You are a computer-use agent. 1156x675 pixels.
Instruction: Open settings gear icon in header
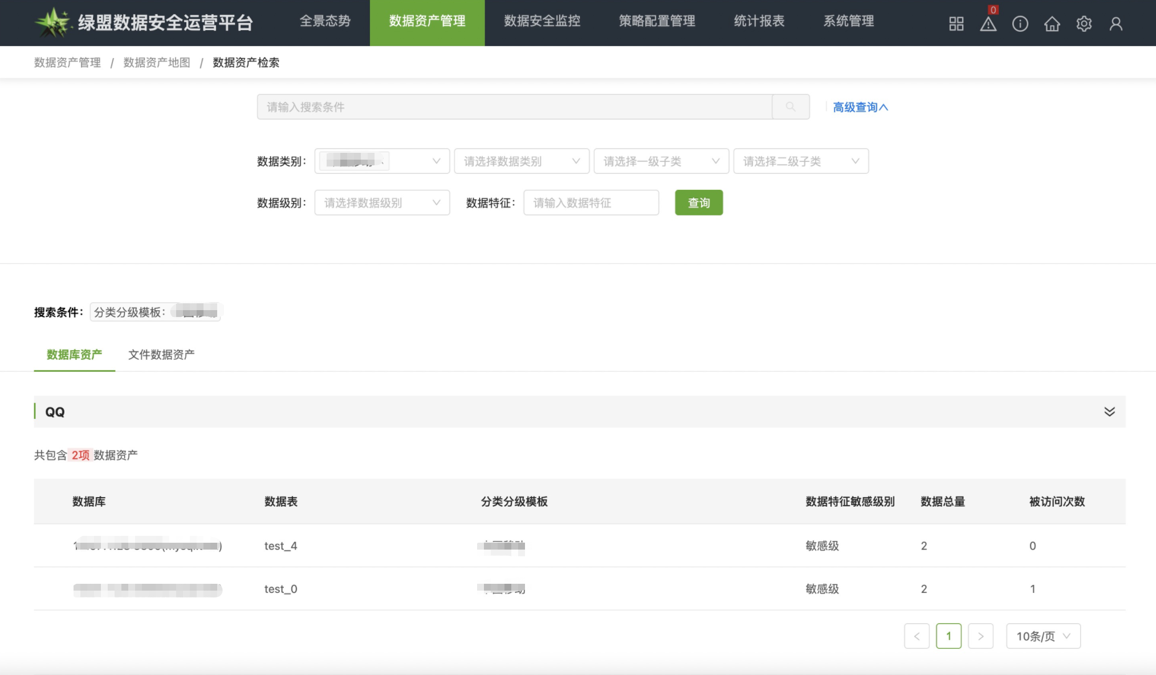coord(1084,23)
